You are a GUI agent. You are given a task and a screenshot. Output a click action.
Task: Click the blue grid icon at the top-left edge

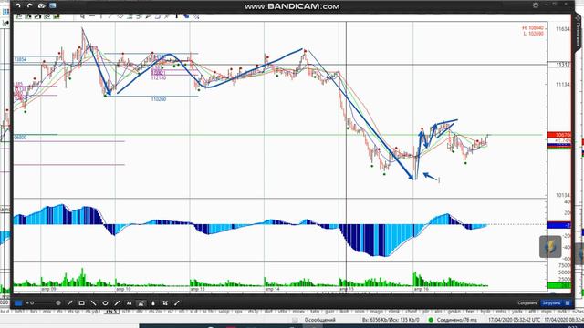pyautogui.click(x=6, y=11)
